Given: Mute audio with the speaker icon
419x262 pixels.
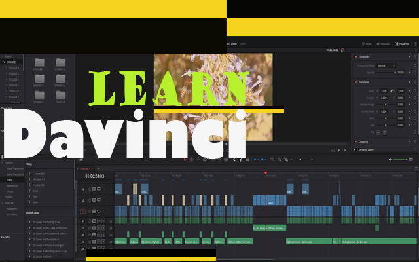Looking at the screenshot, I should pyautogui.click(x=390, y=160).
